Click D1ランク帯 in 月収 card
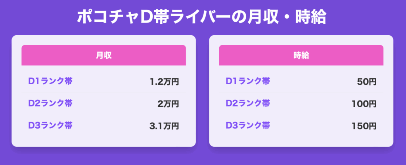Screen dimensions: 406x165 [x=50, y=81]
